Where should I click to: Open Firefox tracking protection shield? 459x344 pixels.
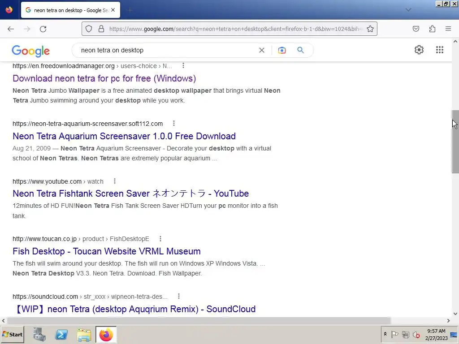coord(89,29)
